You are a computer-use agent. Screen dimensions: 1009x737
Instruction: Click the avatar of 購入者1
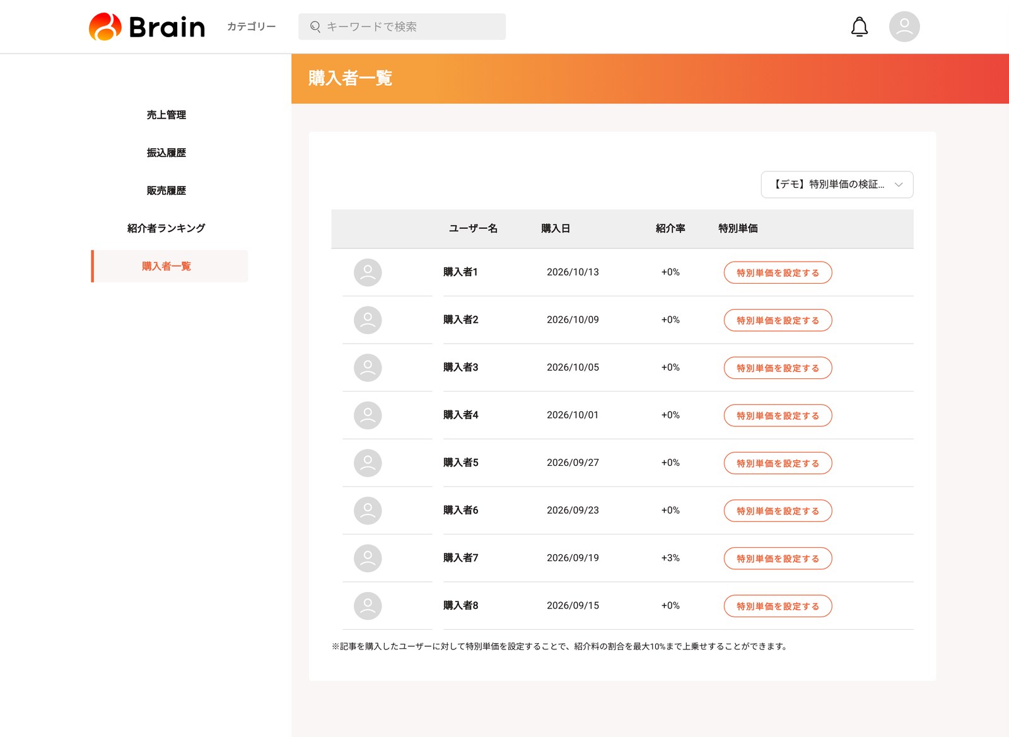[368, 272]
